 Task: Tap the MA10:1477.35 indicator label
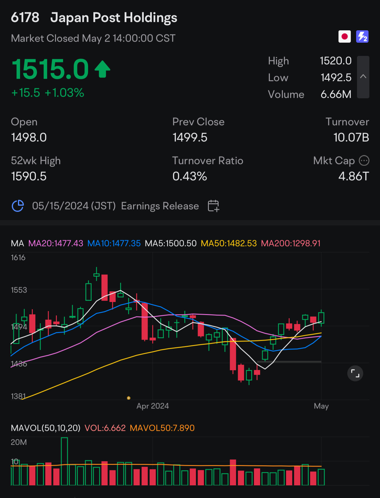click(x=114, y=243)
